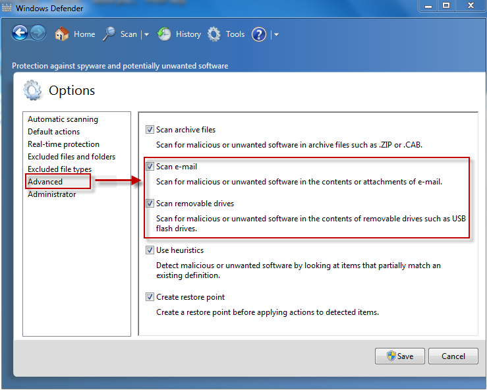Open Help via the question mark icon
Image resolution: width=487 pixels, height=390 pixels.
[259, 34]
